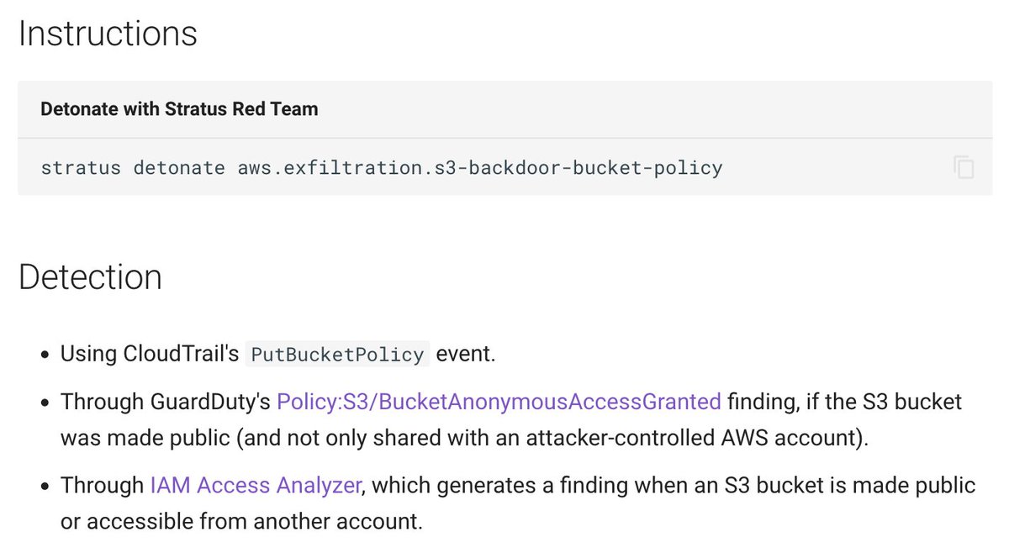Image resolution: width=1009 pixels, height=558 pixels.
Task: Click the Detection heading
Action: click(90, 277)
